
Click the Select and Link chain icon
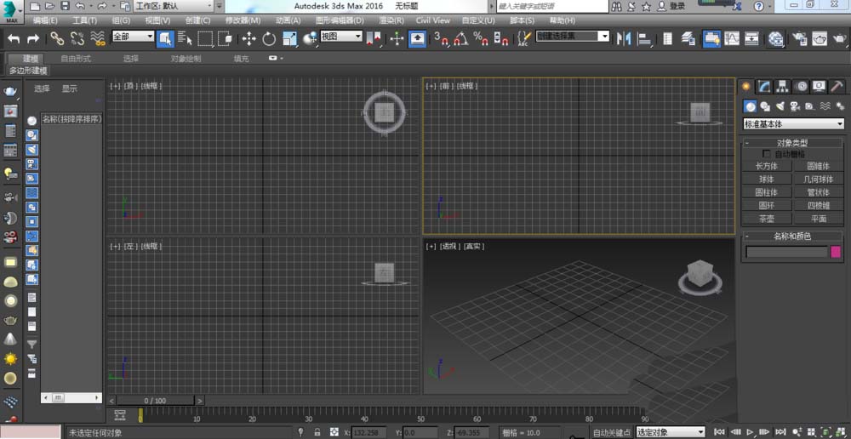click(57, 38)
